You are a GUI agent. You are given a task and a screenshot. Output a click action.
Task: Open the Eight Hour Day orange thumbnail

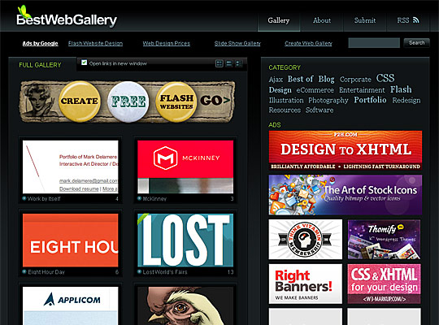(70, 240)
